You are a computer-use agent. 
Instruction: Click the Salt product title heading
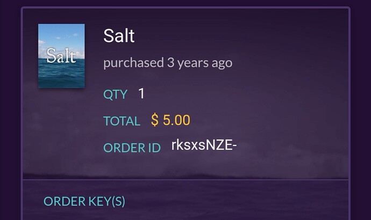(119, 35)
